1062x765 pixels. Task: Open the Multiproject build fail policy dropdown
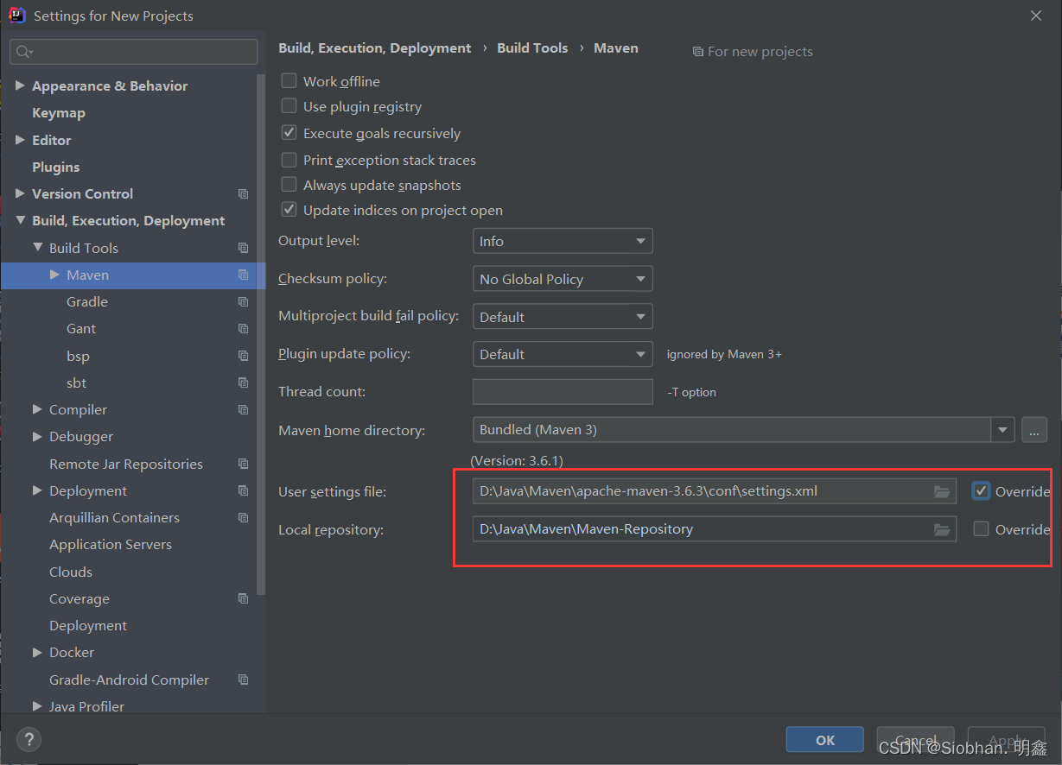563,317
